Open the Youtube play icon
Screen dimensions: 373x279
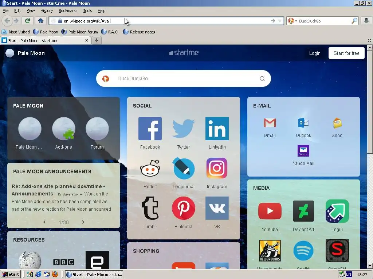pyautogui.click(x=270, y=211)
